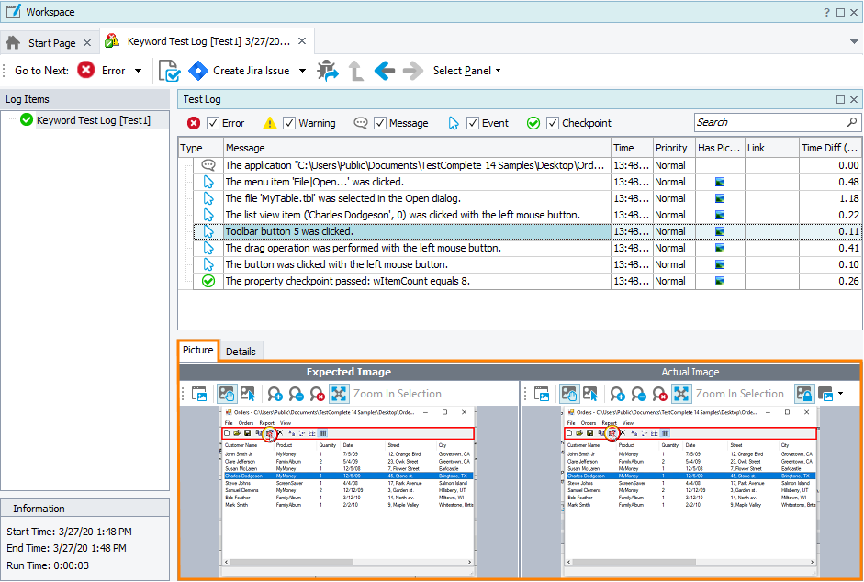Click Fit to Window icon under Expected Image
Image resolution: width=864 pixels, height=582 pixels.
(338, 394)
